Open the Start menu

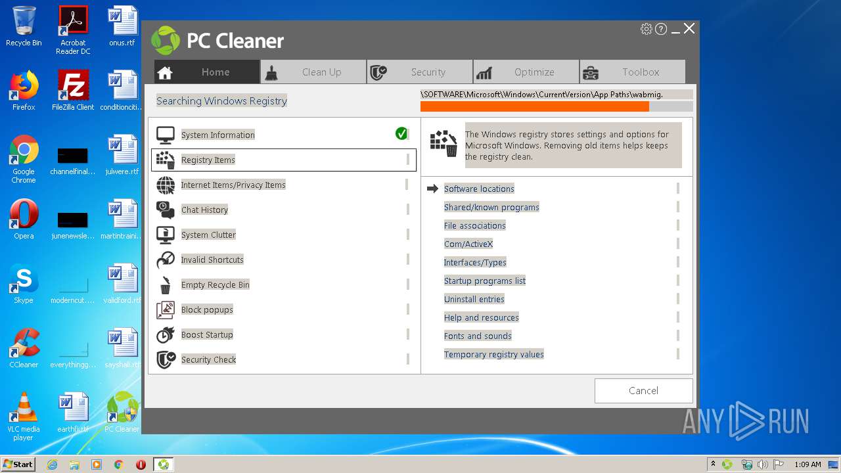[x=18, y=464]
